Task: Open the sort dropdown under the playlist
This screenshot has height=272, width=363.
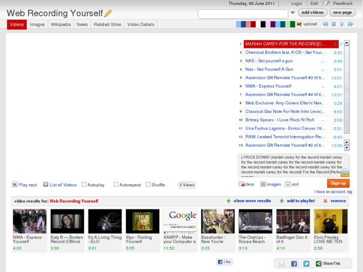Action: [288, 184]
